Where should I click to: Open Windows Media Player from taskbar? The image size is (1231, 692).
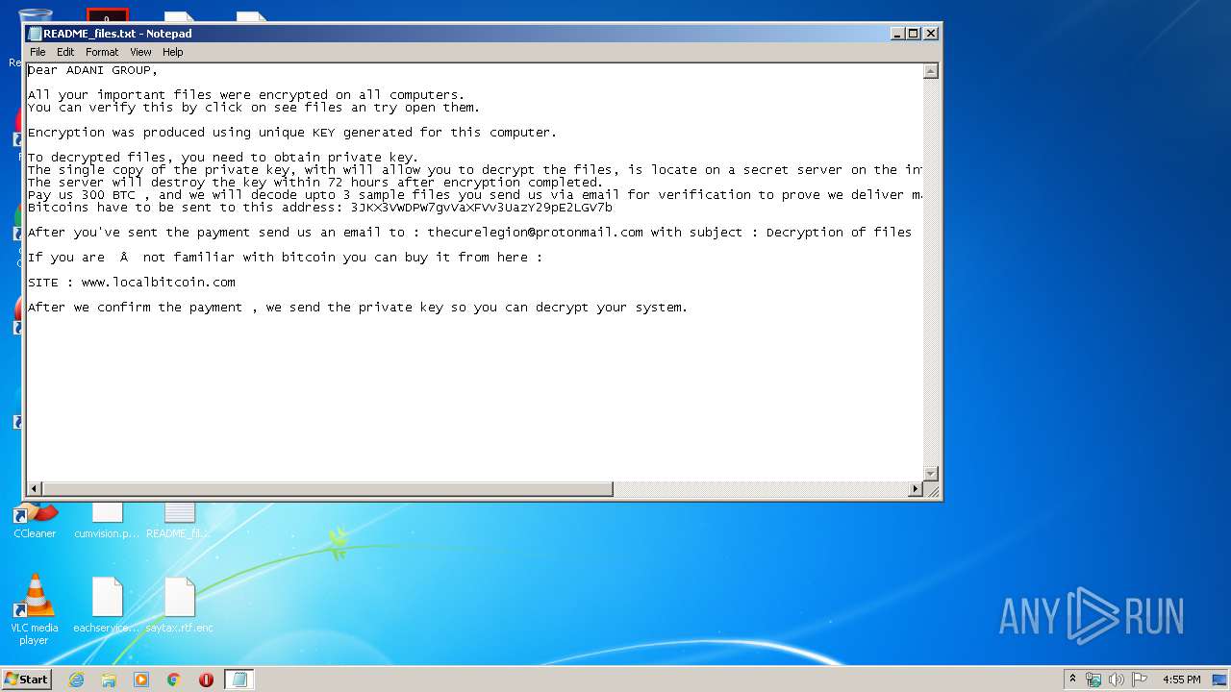pos(141,680)
